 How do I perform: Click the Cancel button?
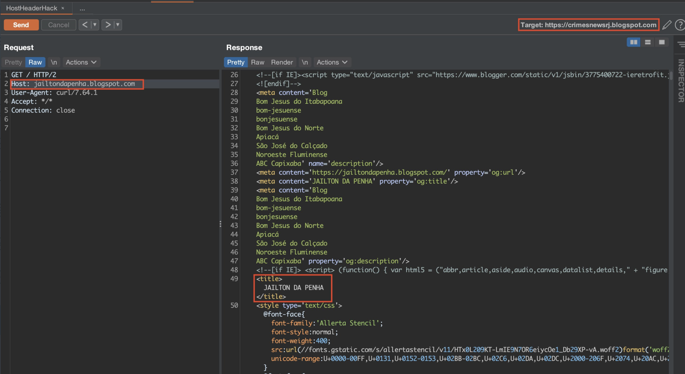point(59,25)
